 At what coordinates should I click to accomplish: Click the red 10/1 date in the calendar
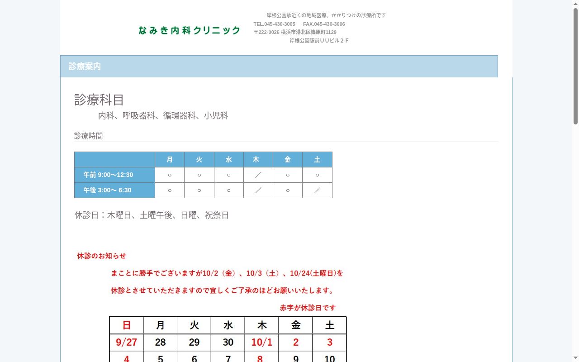tap(262, 343)
